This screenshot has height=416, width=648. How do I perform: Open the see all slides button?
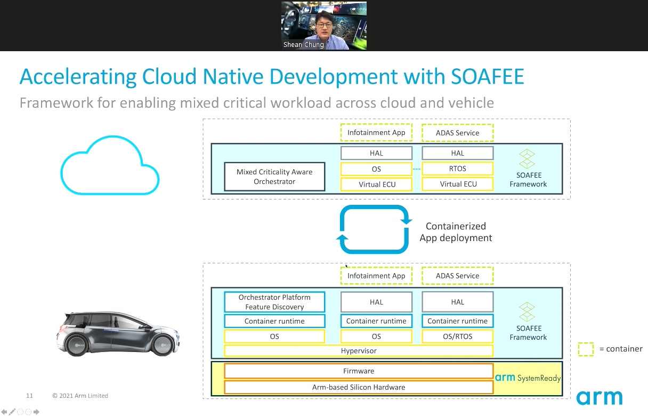(20, 412)
